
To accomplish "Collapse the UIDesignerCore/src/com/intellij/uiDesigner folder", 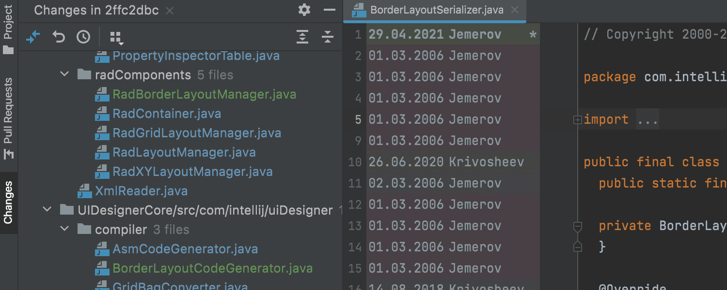I will tap(47, 210).
